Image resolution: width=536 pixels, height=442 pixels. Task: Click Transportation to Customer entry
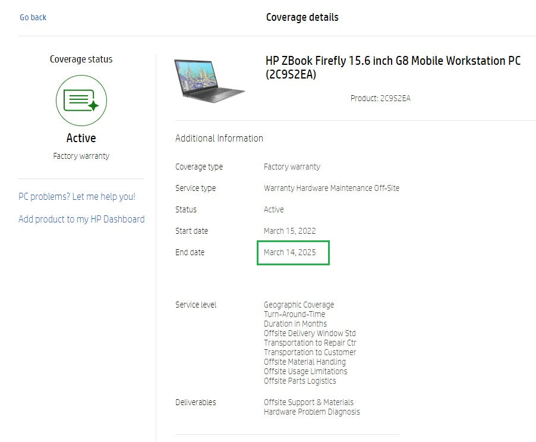(310, 352)
